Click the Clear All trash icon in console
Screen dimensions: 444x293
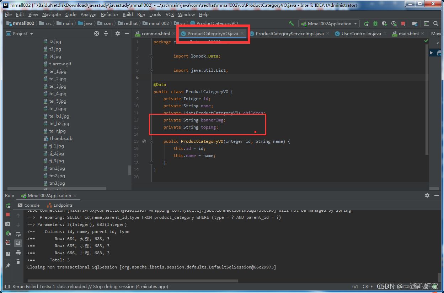click(x=18, y=262)
